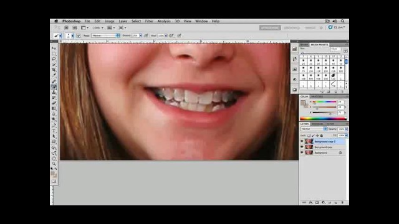Click the hue slider in Color panel
Viewport: 399px width, 224px height.
coord(324,102)
